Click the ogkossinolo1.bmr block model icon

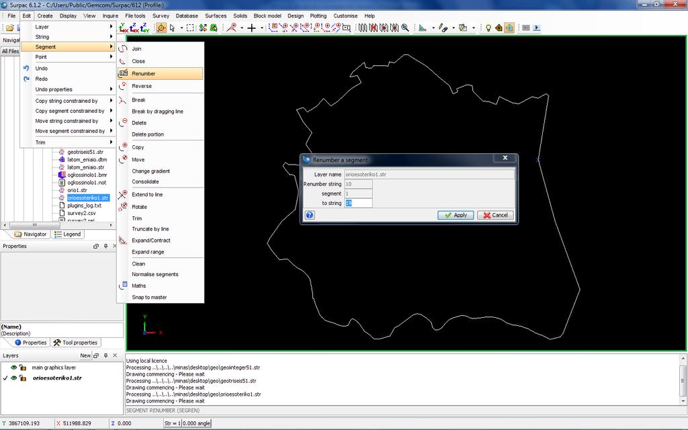click(62, 175)
